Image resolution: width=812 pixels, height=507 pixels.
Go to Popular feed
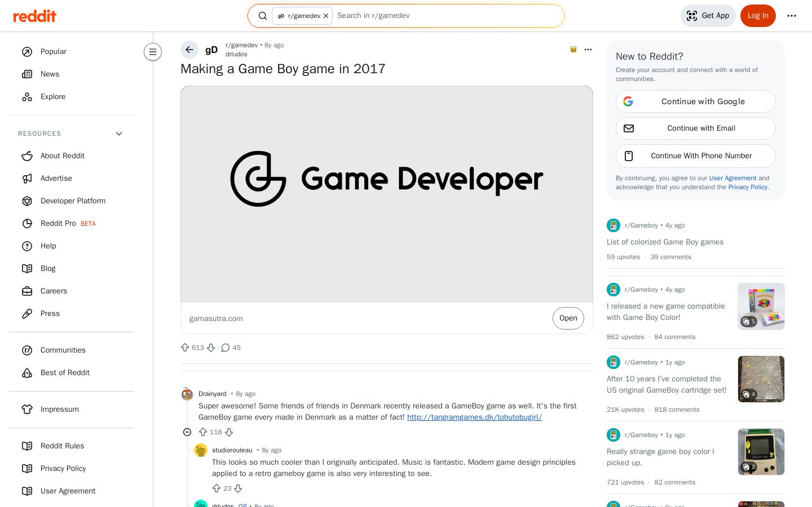[71, 52]
